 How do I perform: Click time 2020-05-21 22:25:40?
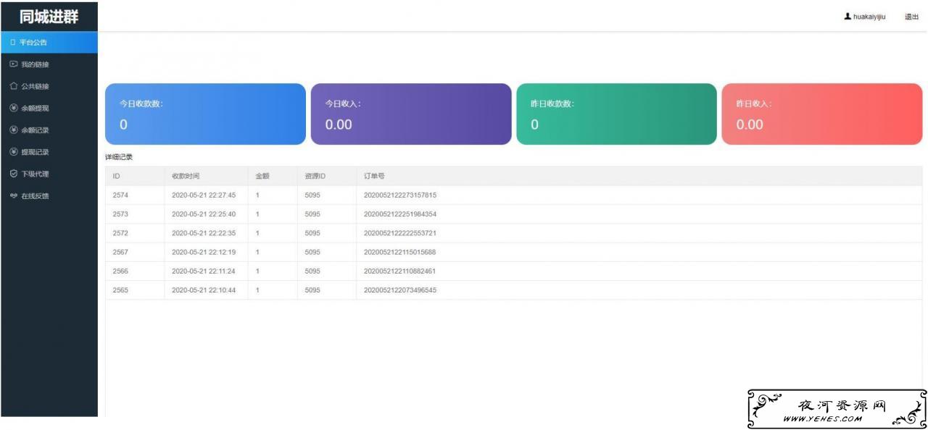(x=204, y=214)
